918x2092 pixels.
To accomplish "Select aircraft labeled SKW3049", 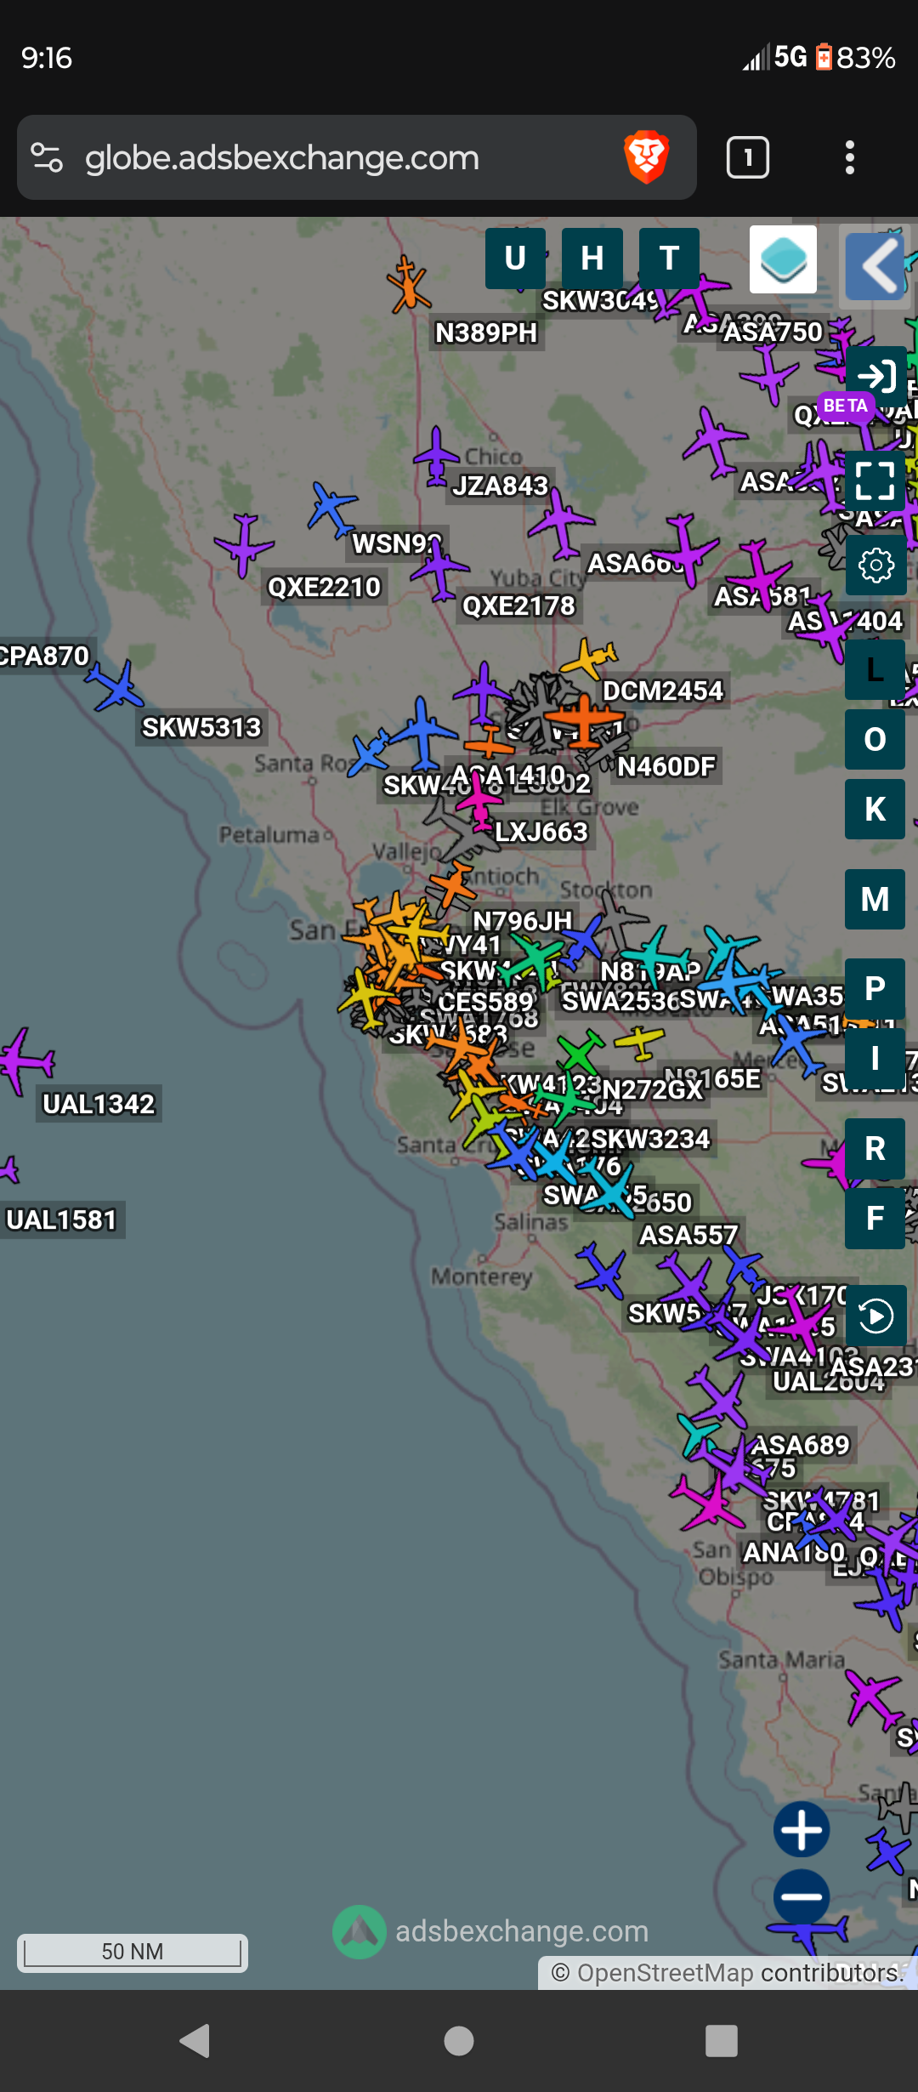I will click(x=601, y=300).
